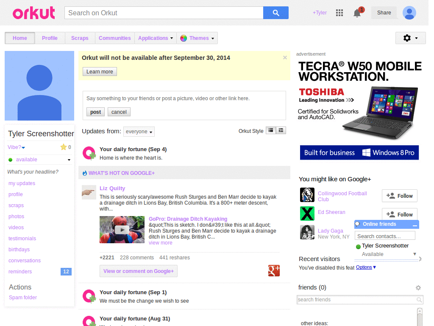Screen dimensions: 434x326
Task: Expand the Themes dropdown arrow
Action: click(x=213, y=39)
